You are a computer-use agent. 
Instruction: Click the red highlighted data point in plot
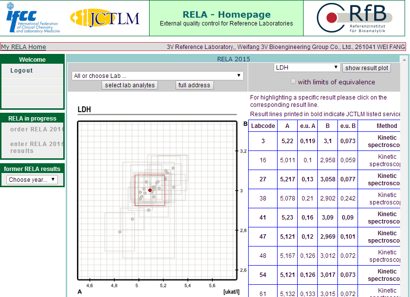[150, 190]
